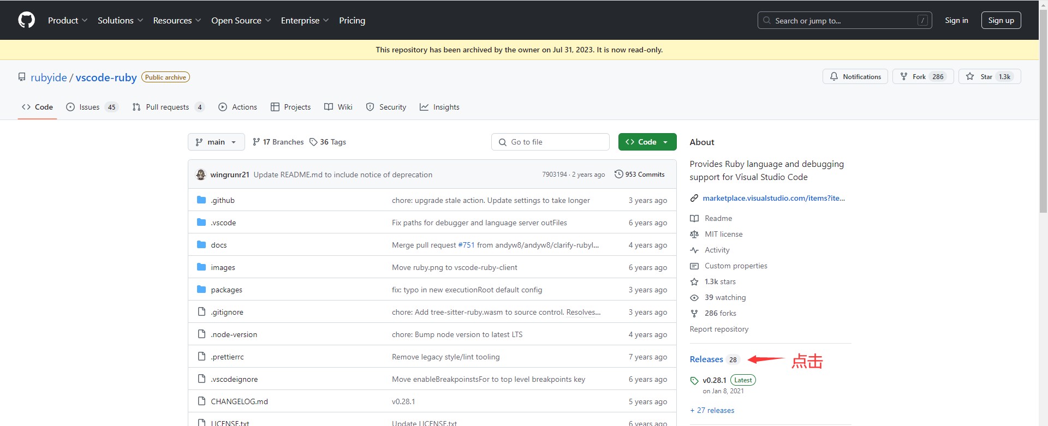Switch to the Insights tab
The image size is (1048, 426).
click(x=439, y=107)
